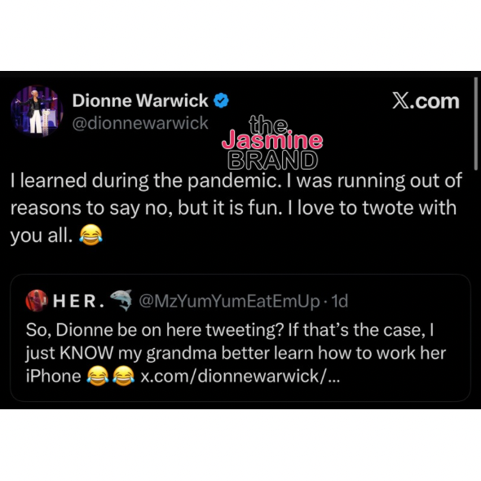Viewport: 481px width, 481px height.
Task: Open the Dionne Warwick display name
Action: pyautogui.click(x=140, y=100)
